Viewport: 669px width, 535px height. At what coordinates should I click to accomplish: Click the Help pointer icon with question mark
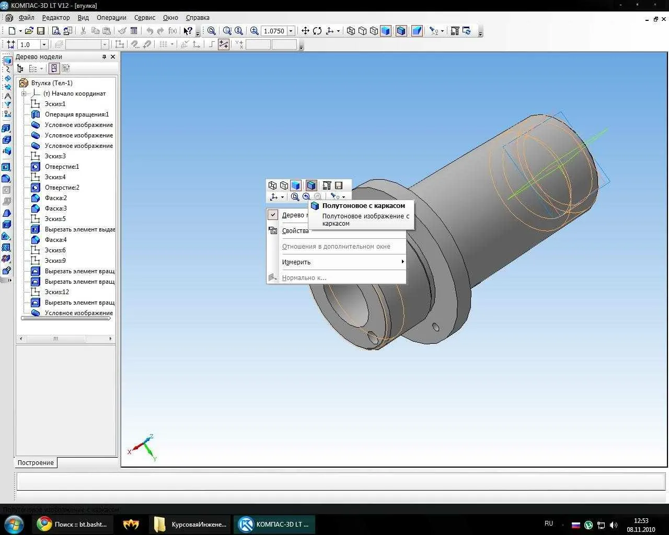pos(188,31)
